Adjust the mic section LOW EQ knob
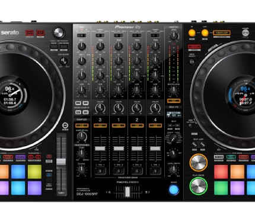This screenshot has width=255, height=220. click(81, 90)
